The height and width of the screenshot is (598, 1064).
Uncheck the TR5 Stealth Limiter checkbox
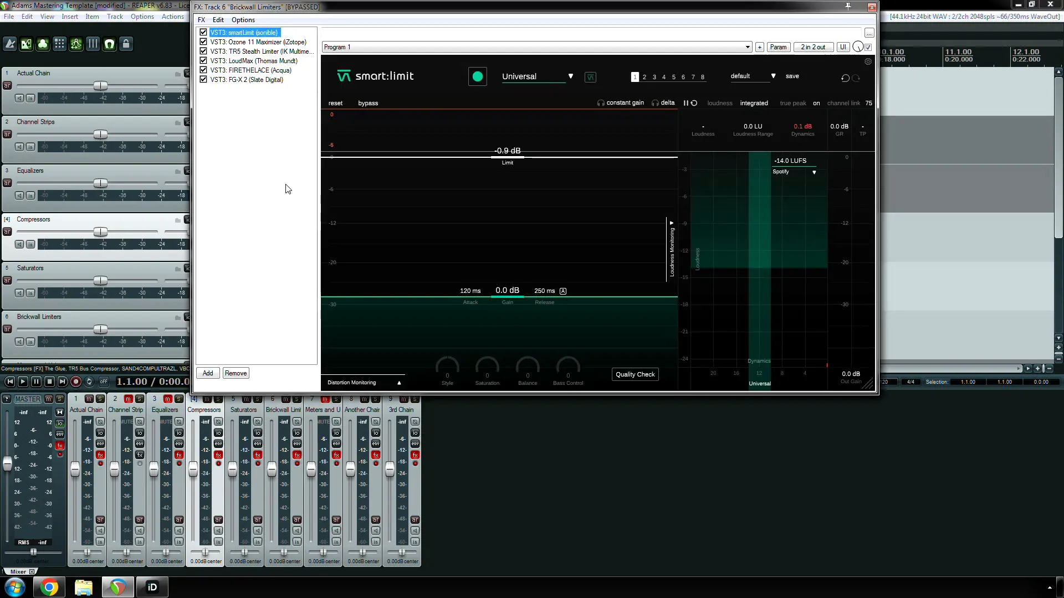(x=203, y=51)
